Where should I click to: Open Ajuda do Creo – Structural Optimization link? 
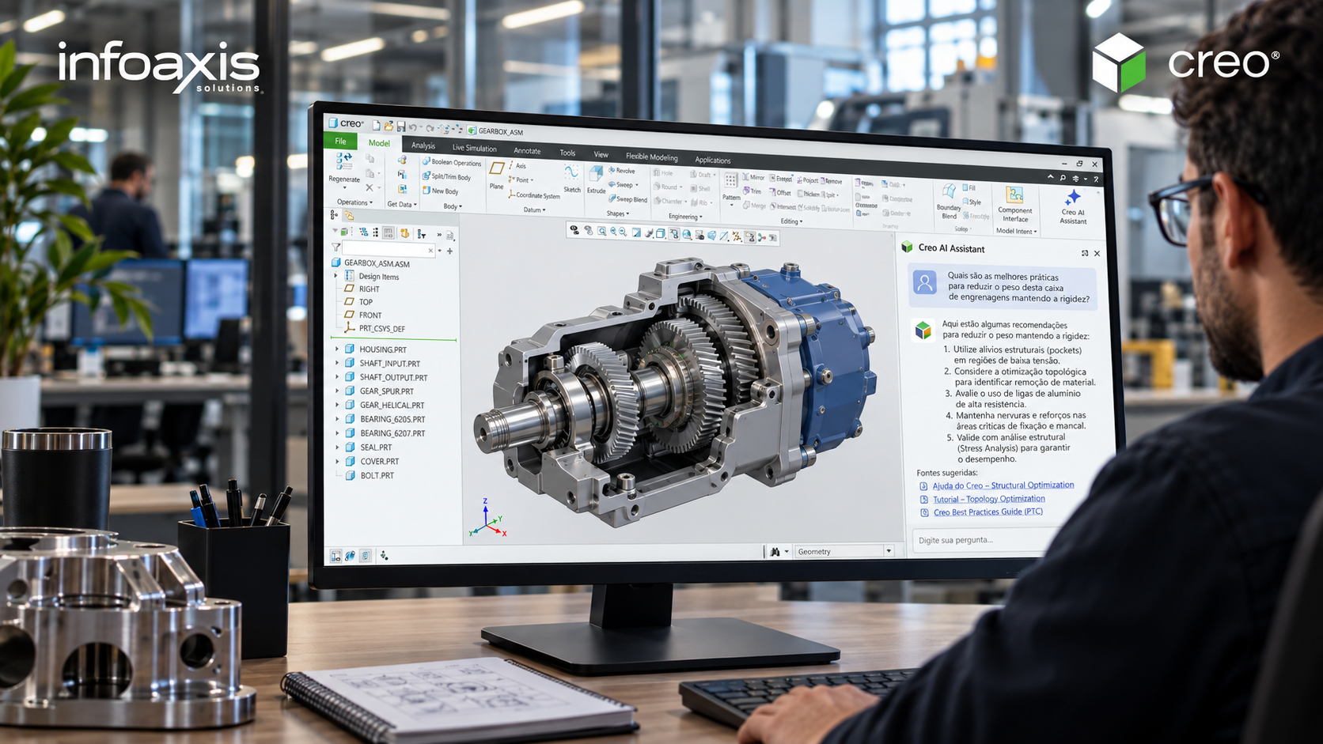tap(1003, 485)
